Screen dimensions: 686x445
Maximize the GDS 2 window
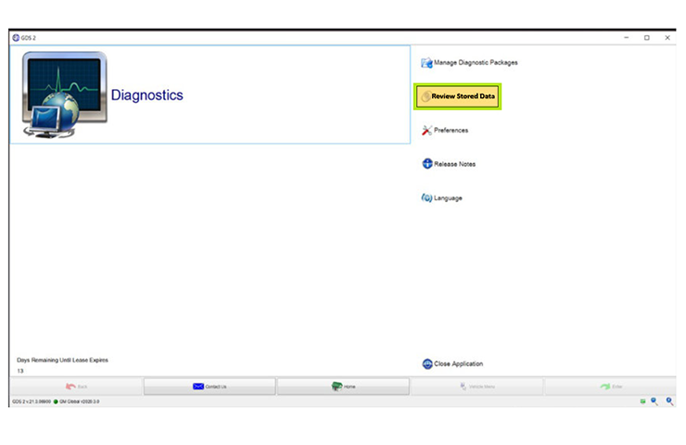click(x=646, y=37)
